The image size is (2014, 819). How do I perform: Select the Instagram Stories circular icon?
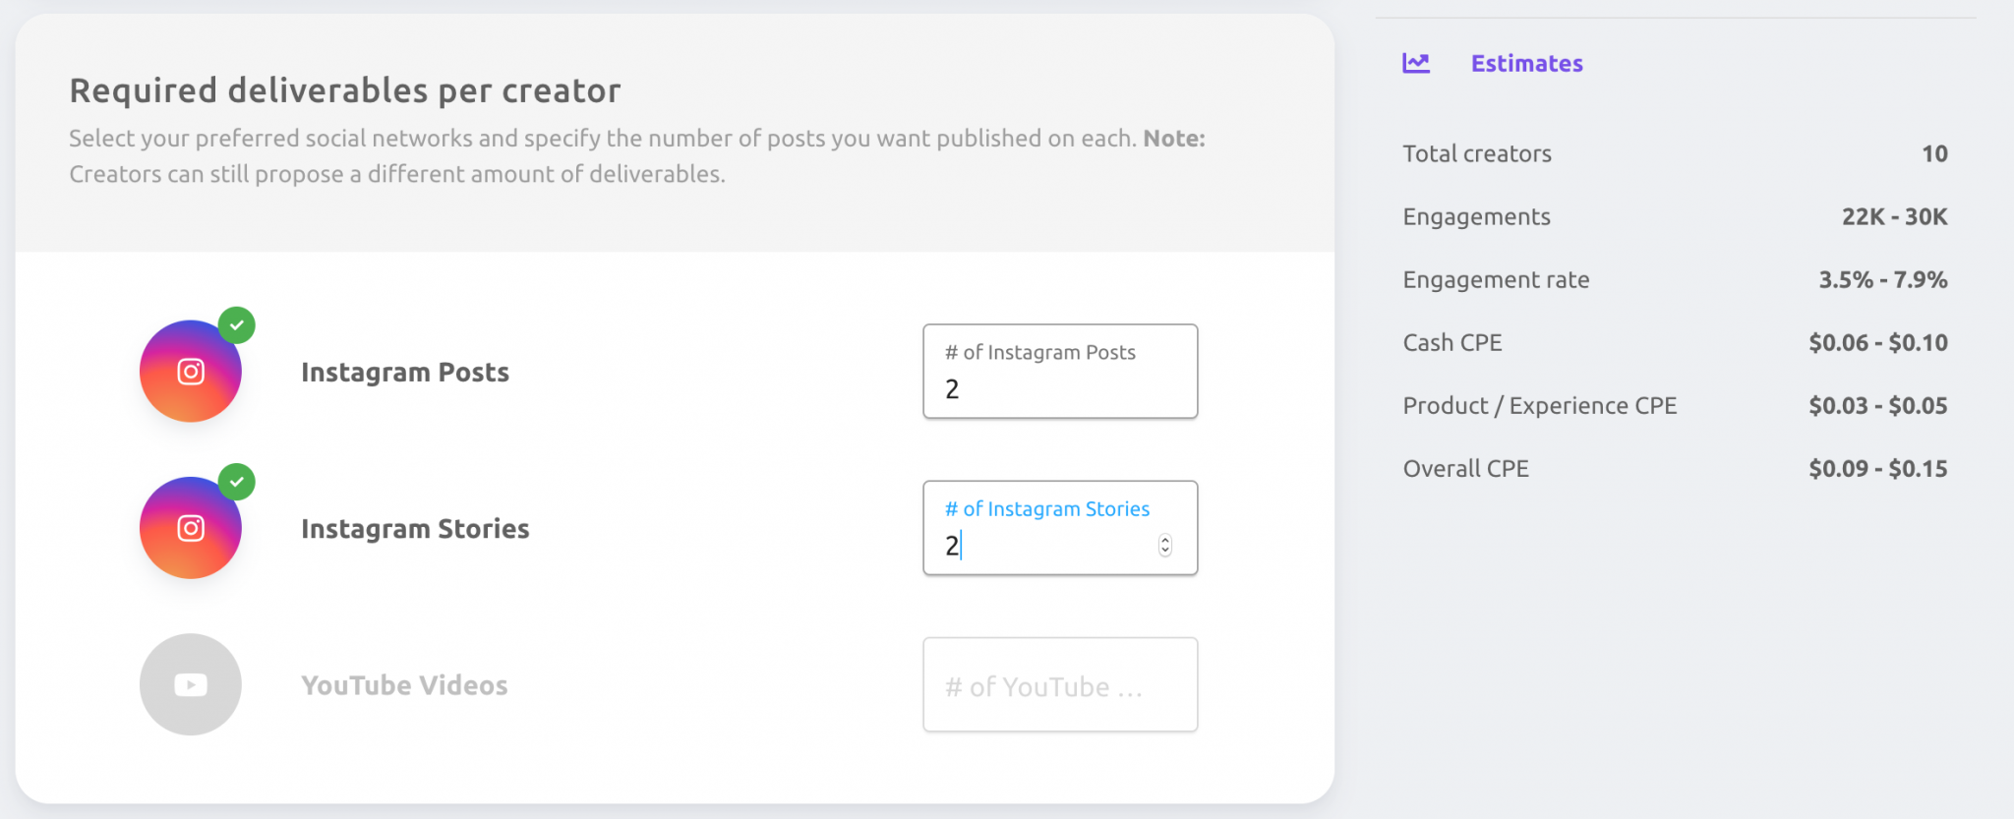point(191,528)
